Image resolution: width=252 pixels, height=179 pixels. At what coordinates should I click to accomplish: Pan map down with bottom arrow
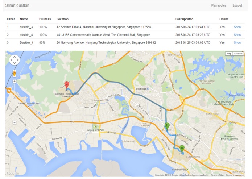click(15, 63)
